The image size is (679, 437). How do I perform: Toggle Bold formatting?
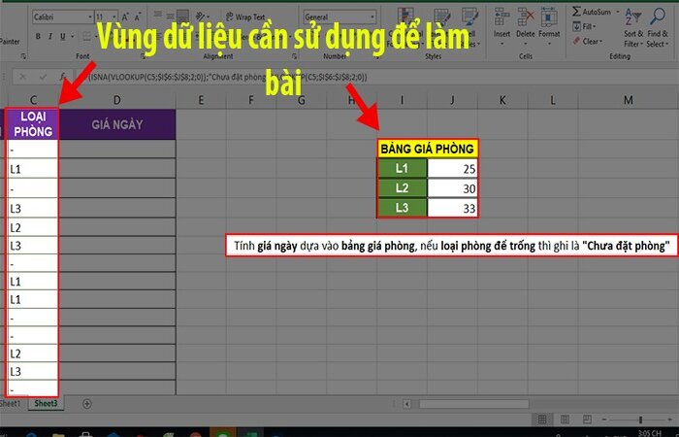[38, 37]
